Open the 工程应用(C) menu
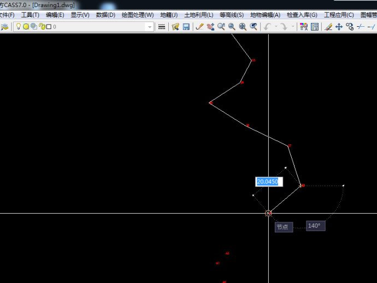Image resolution: width=377 pixels, height=283 pixels. coord(339,15)
